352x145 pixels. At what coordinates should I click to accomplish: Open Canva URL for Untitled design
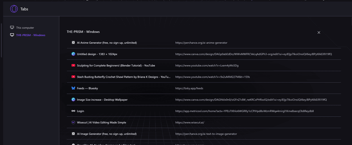(x=253, y=54)
